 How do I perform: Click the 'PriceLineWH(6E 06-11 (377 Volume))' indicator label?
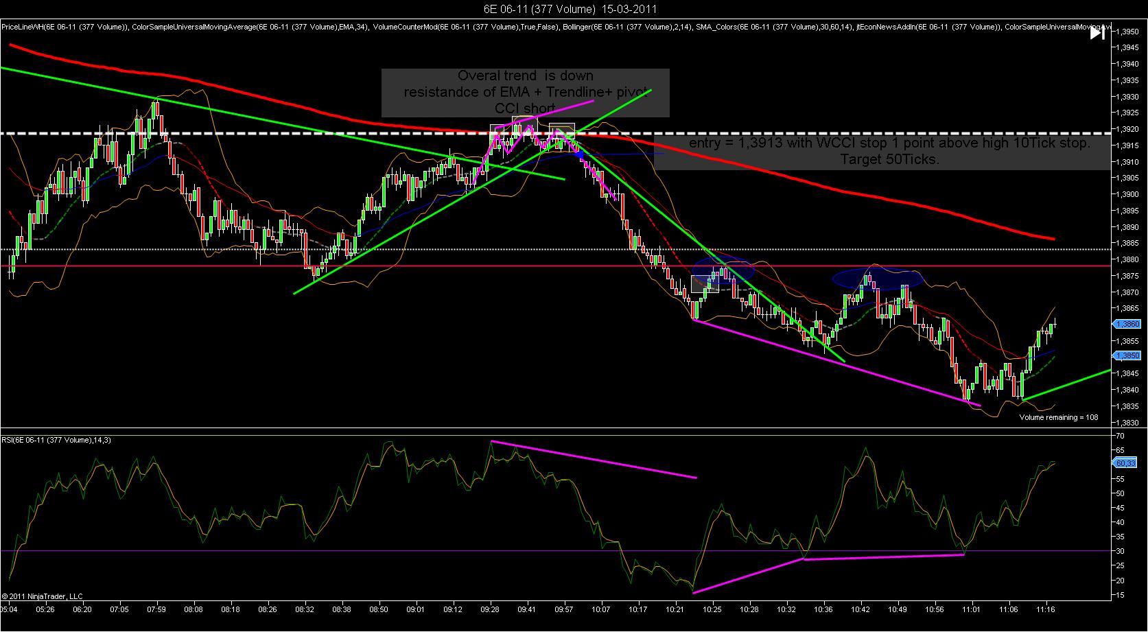[x=65, y=27]
